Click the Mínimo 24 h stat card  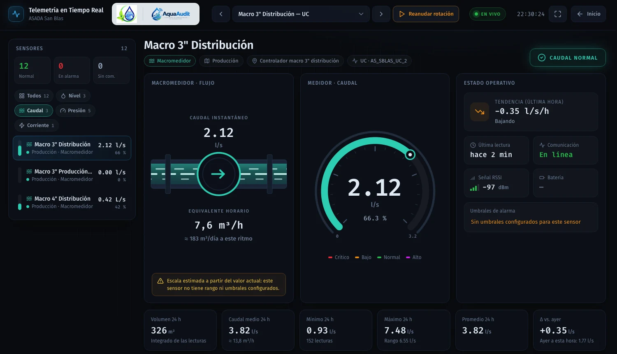336,330
